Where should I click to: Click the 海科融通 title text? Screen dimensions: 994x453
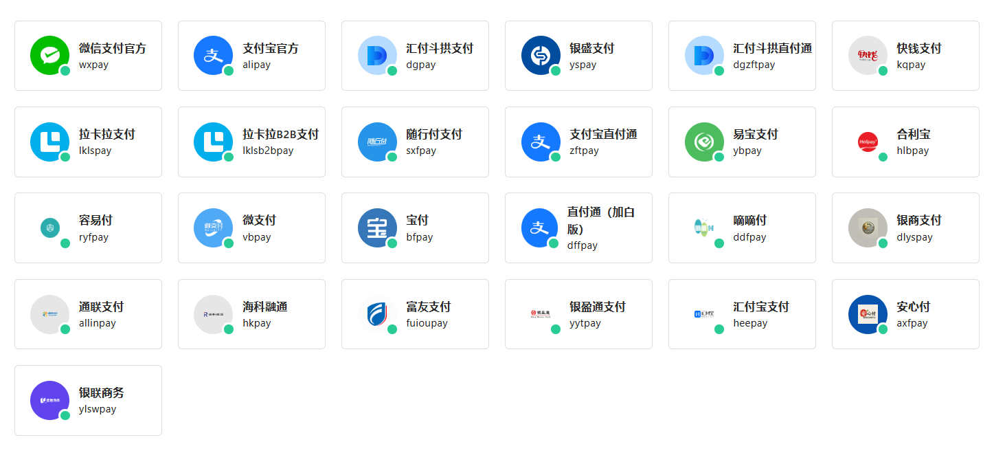265,307
